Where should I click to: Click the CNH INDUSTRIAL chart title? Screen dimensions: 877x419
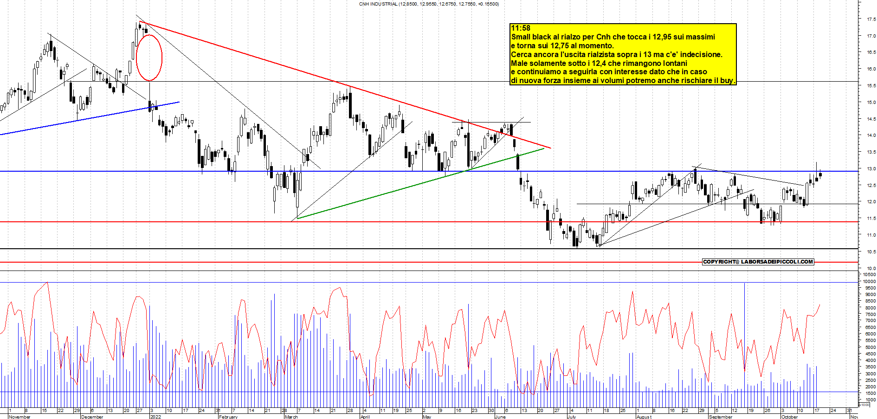(x=429, y=4)
